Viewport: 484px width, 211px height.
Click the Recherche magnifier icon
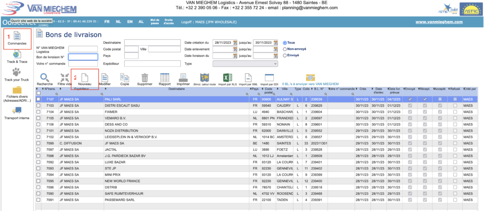coord(44,78)
